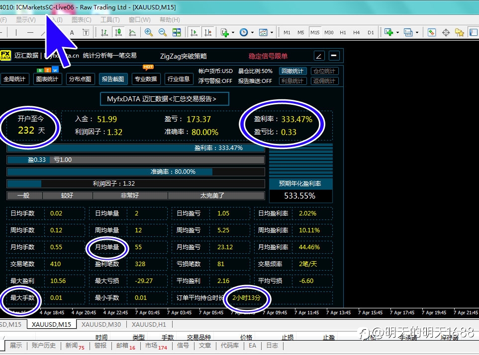Open the 账户历史 terminal tab
This screenshot has width=479, height=355.
click(44, 346)
